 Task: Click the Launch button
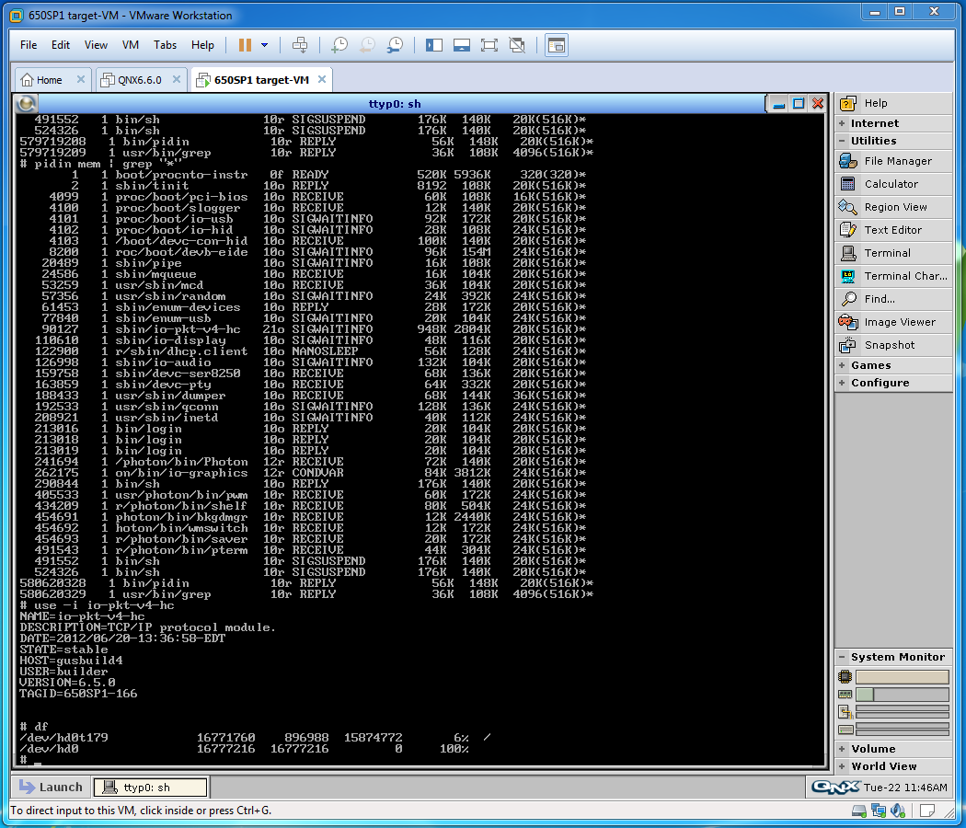52,788
